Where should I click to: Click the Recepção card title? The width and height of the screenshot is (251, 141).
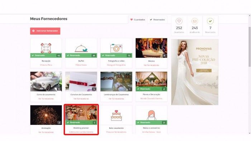(46, 61)
